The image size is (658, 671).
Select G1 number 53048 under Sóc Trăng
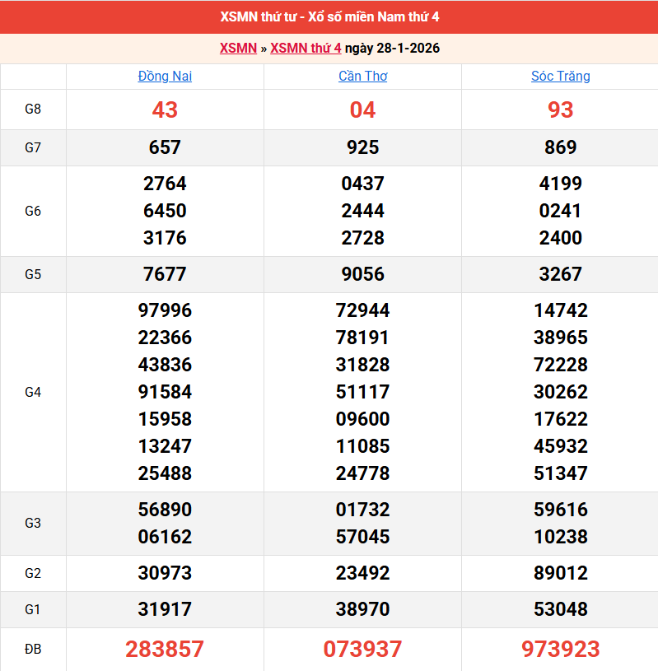click(560, 609)
